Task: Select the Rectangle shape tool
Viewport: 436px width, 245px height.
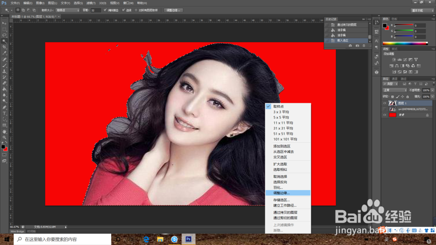Action: pyautogui.click(x=4, y=125)
